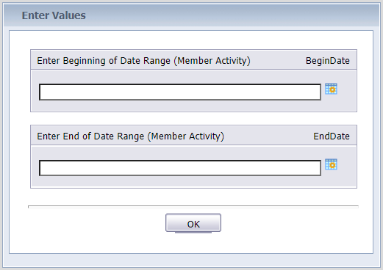
Task: Click the 'Enter Beginning of Date Range' prompt text
Action: coord(104,61)
